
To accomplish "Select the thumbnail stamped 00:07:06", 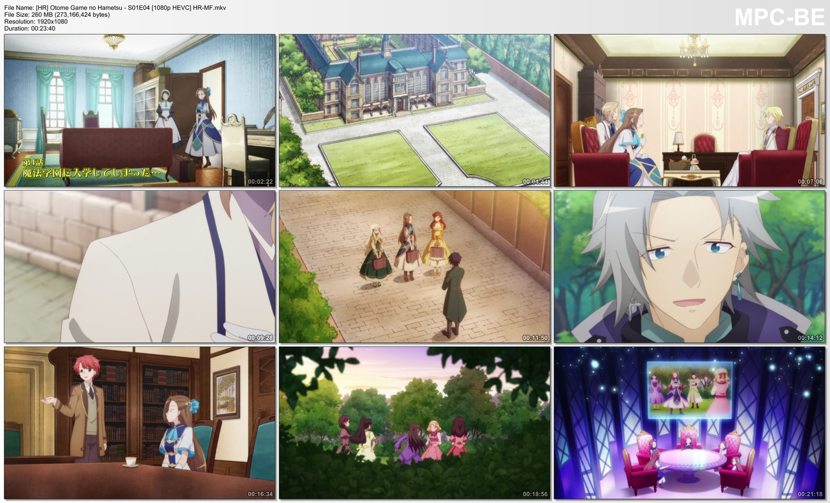I will point(689,111).
